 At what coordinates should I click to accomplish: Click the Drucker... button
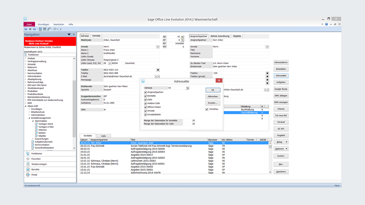[213, 103]
